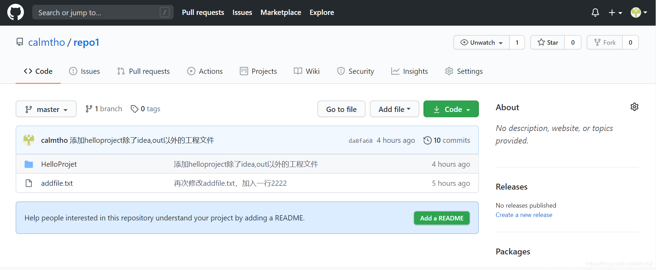The width and height of the screenshot is (656, 270).
Task: Click the Fork button
Action: pyautogui.click(x=605, y=42)
